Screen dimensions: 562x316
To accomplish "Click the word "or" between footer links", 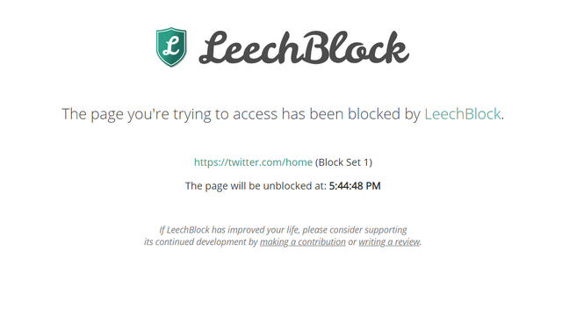I will 352,242.
